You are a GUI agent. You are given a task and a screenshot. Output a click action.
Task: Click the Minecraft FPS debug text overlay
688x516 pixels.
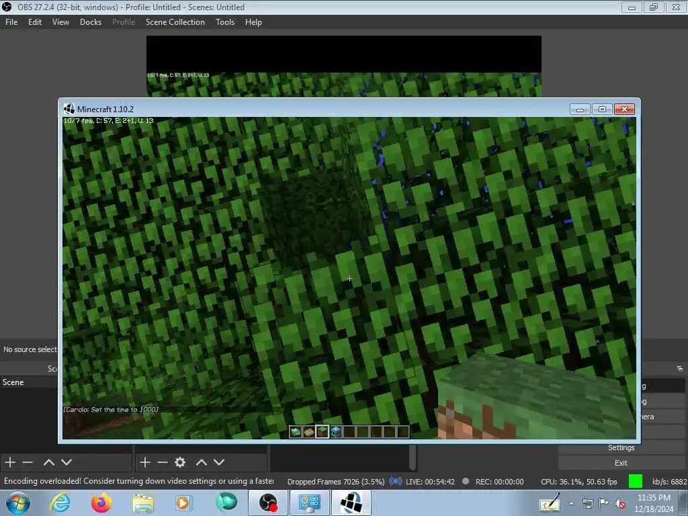[108, 121]
